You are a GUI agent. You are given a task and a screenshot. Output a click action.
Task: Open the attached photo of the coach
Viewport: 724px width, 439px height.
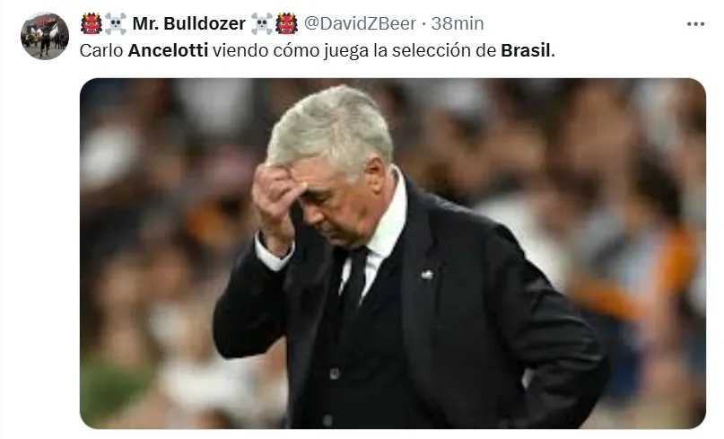click(392, 253)
